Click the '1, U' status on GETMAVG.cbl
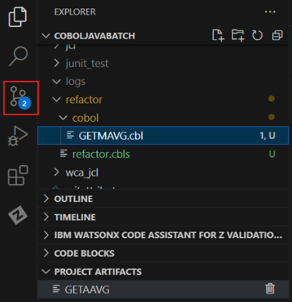292x302 pixels. [268, 136]
